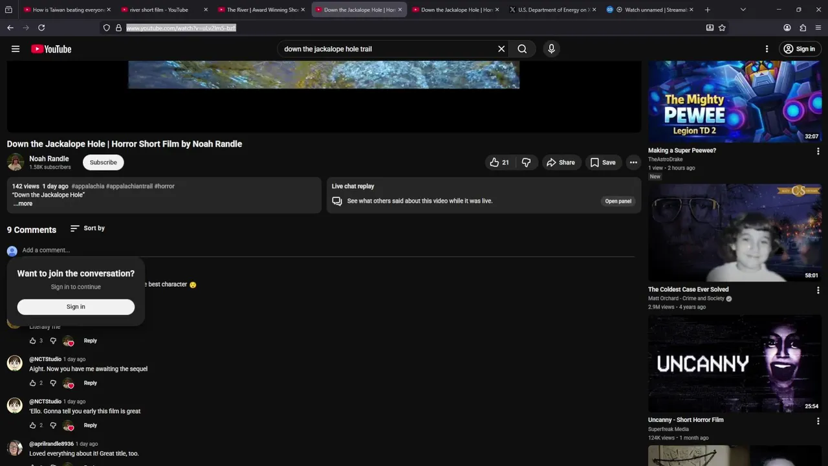Open the #appalachiantrail hashtag
Viewport: 828px width, 466px height.
point(129,186)
